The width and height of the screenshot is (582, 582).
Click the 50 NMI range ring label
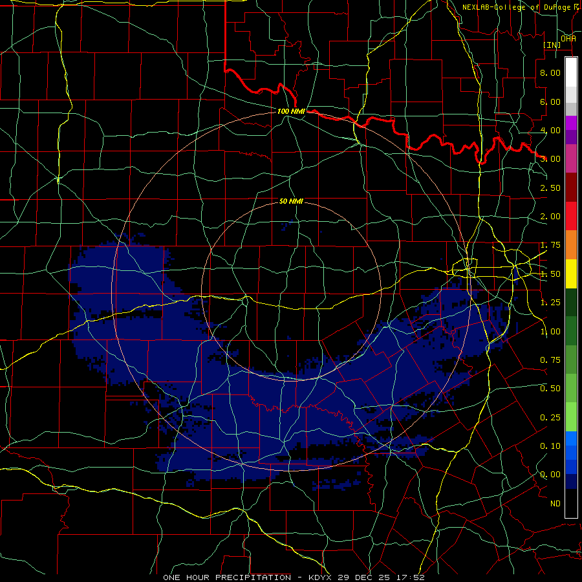(x=292, y=201)
